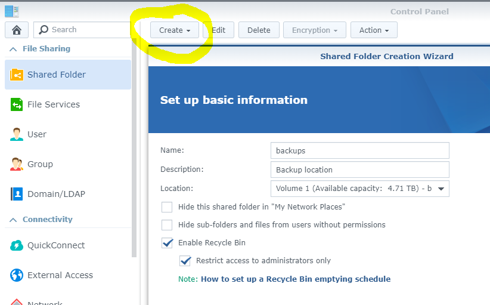Select Shared Folder in sidebar
This screenshot has height=305, width=490.
pyautogui.click(x=68, y=75)
